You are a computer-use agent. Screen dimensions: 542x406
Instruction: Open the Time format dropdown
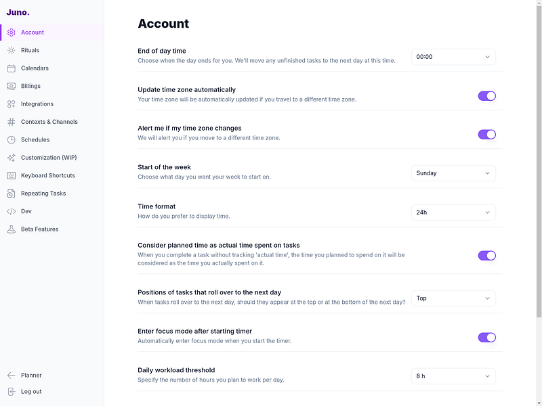coord(453,212)
